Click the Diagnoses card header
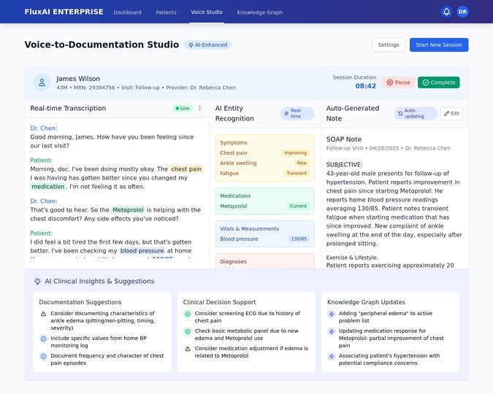This screenshot has height=394, width=493. 233,261
